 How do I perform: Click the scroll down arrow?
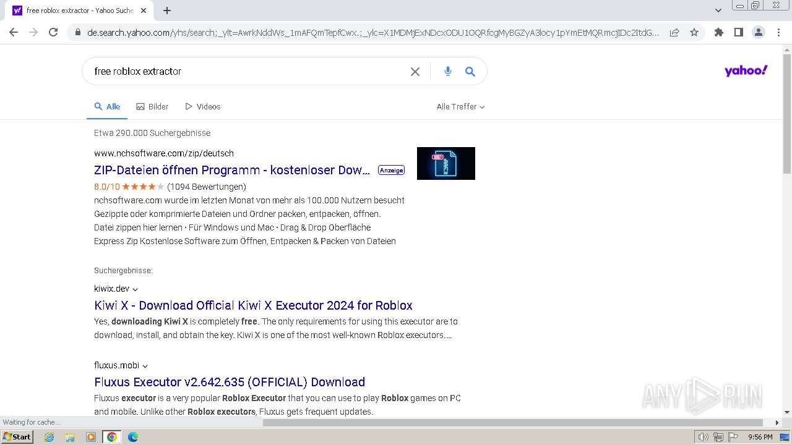pyautogui.click(x=787, y=412)
